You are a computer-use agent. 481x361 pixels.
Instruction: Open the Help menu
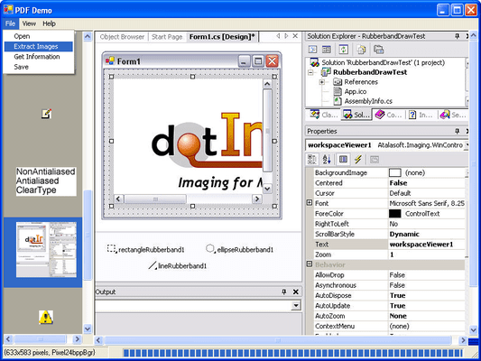click(49, 23)
